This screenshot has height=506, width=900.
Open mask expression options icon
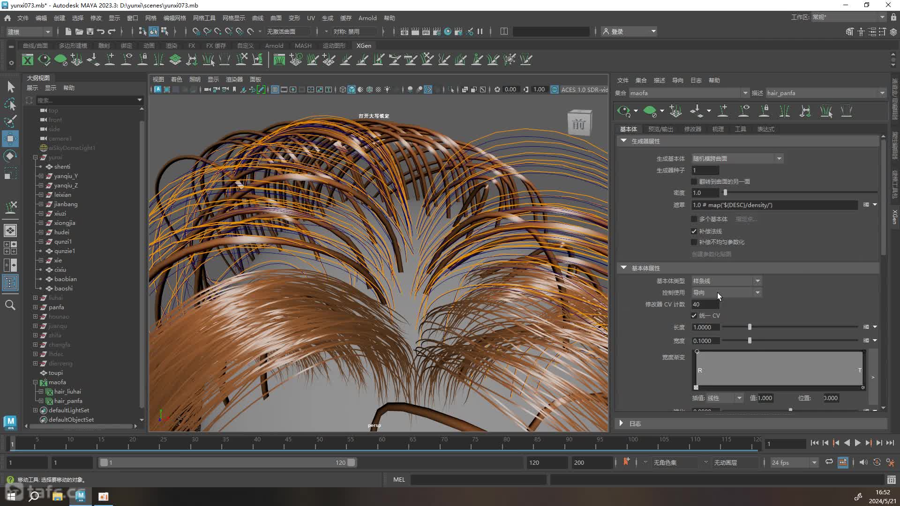pyautogui.click(x=866, y=205)
